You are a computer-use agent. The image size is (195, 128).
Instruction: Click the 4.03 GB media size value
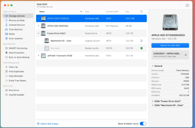[x=185, y=85]
